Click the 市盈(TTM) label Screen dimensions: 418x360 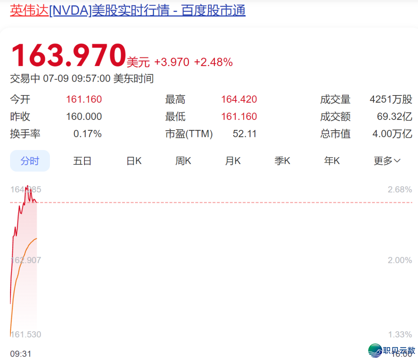click(189, 134)
